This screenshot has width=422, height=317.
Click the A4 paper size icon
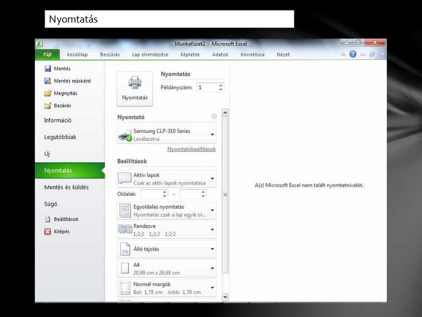click(x=125, y=268)
